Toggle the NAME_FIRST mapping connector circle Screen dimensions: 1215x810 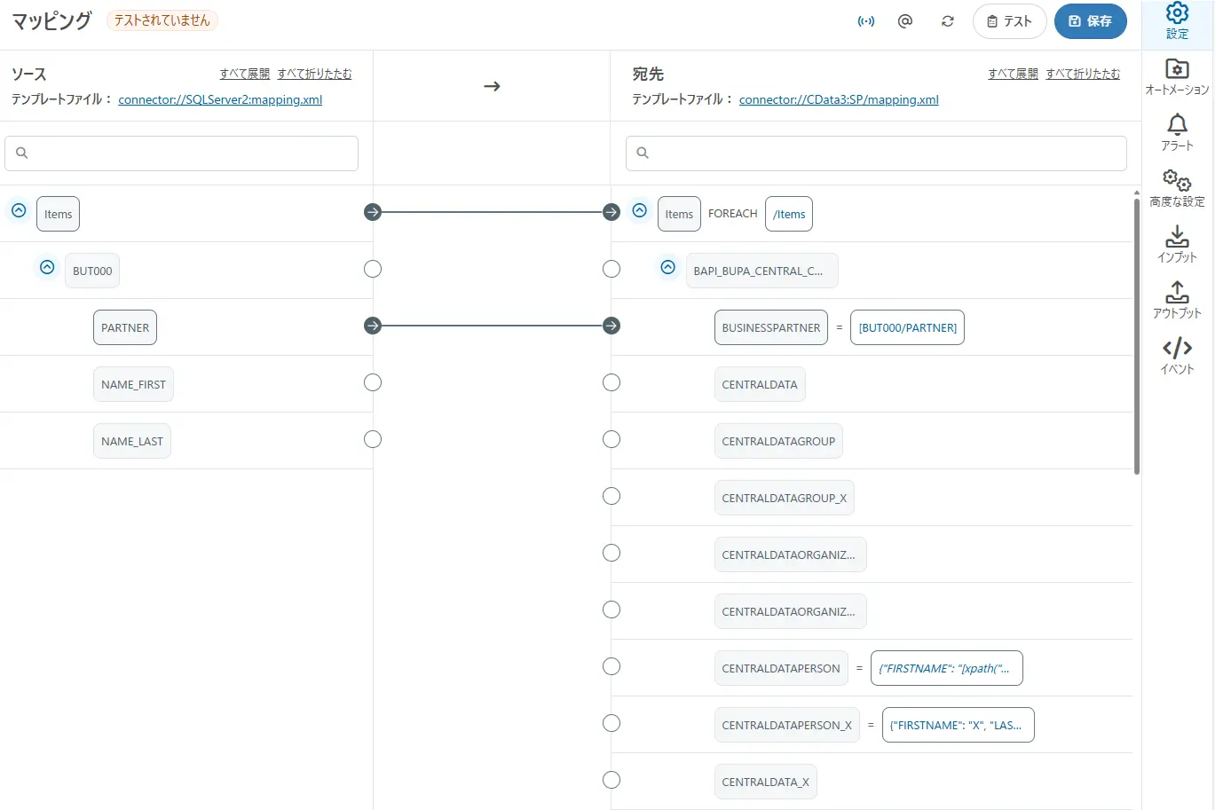[372, 382]
